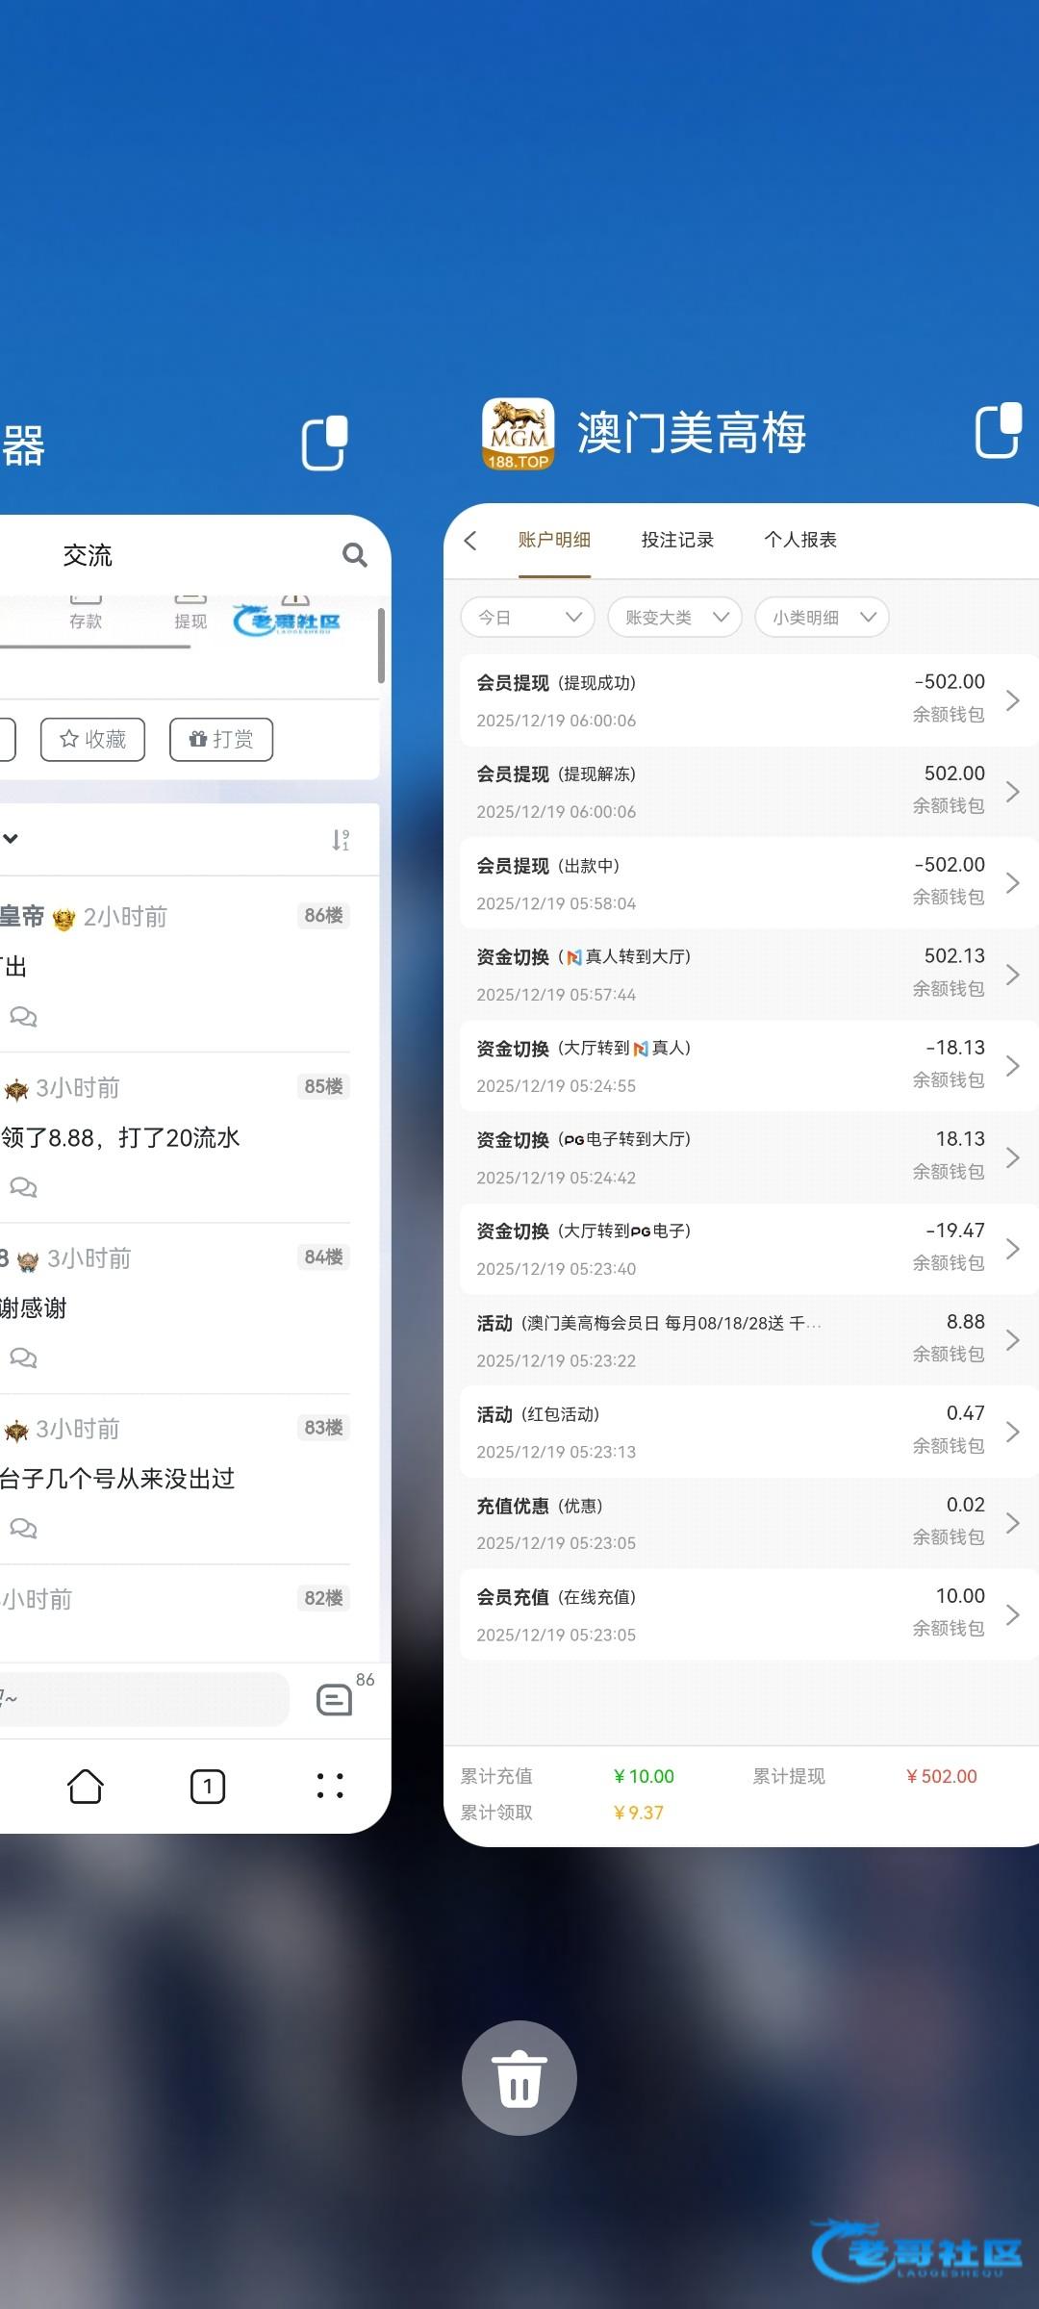Tap the search magnifier in the 交流 header
Viewport: 1039px width, 2309px height.
coord(354,555)
